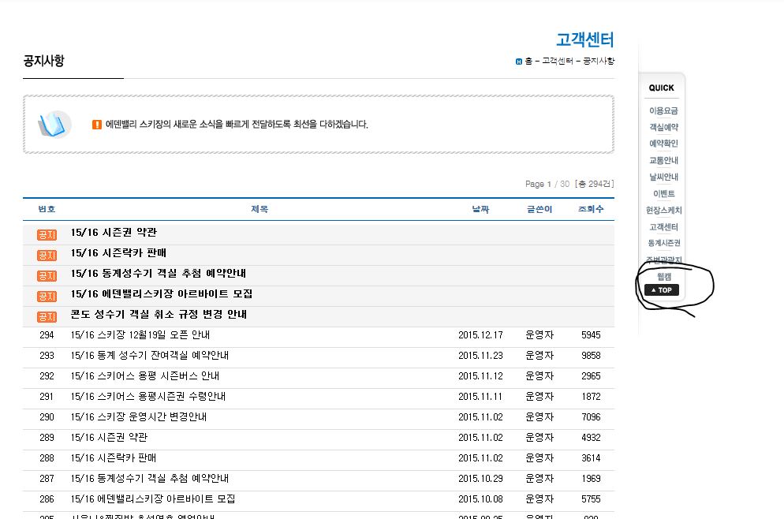Click the 번호 column header

click(47, 209)
